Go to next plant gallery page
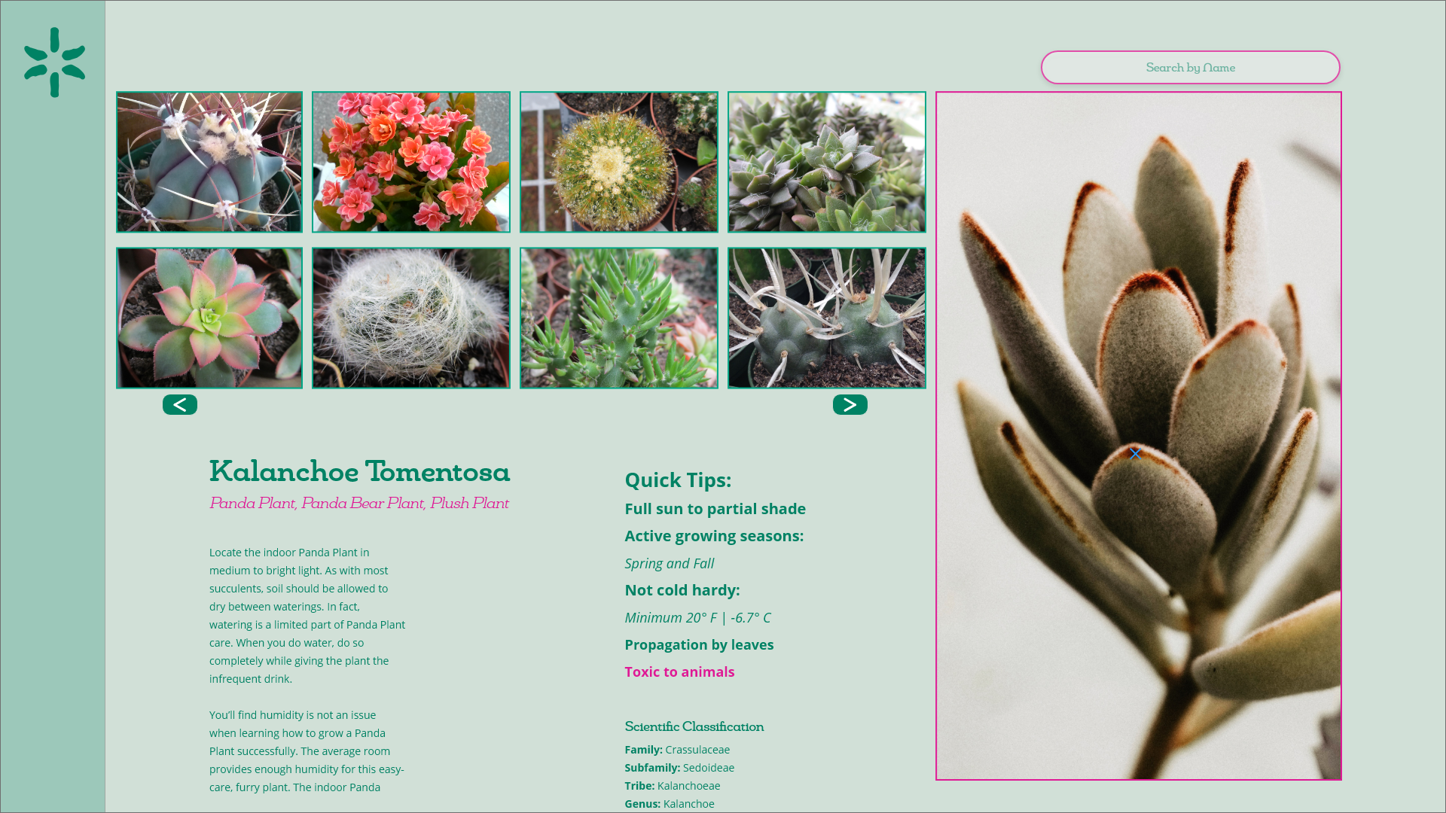The image size is (1446, 813). coord(850,405)
